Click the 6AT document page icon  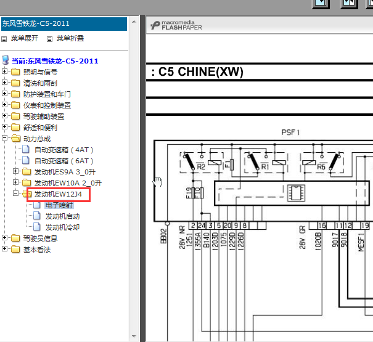26,161
